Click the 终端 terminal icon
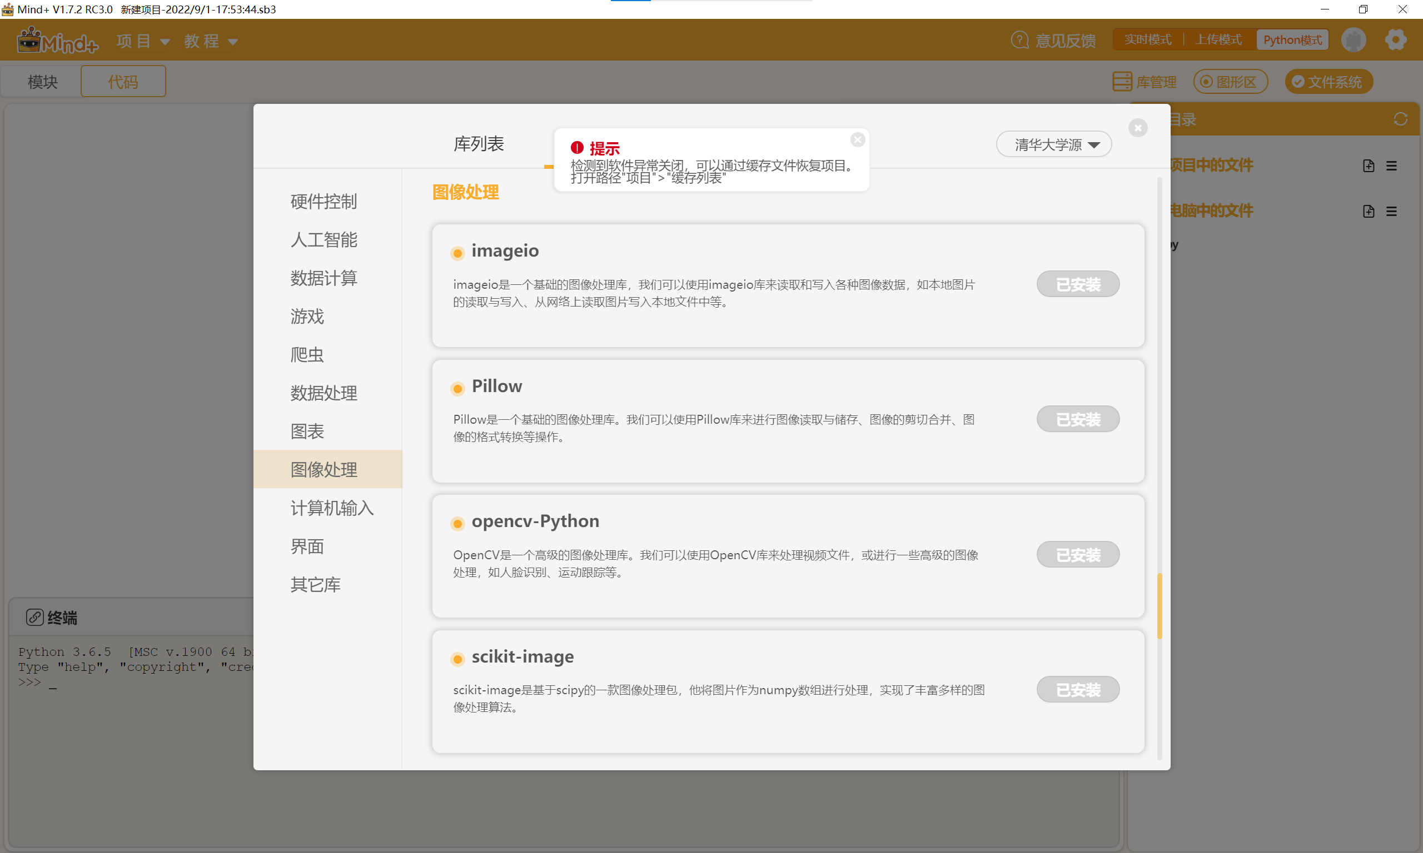The height and width of the screenshot is (853, 1423). [x=34, y=618]
